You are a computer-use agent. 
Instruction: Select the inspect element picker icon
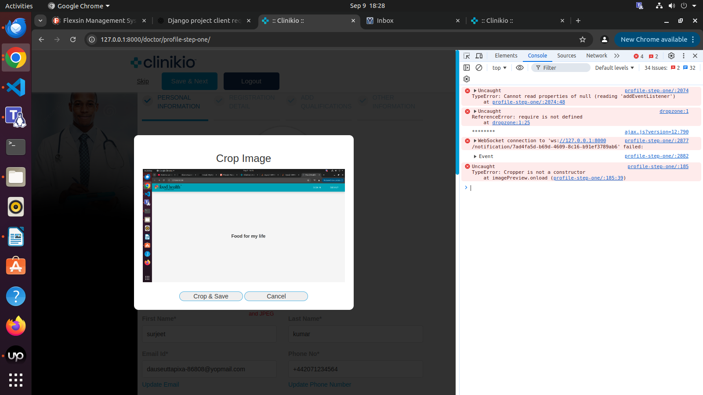(x=467, y=56)
